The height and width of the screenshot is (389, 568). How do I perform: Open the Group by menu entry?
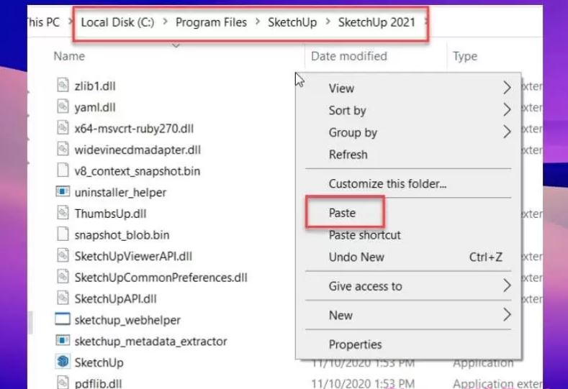353,132
